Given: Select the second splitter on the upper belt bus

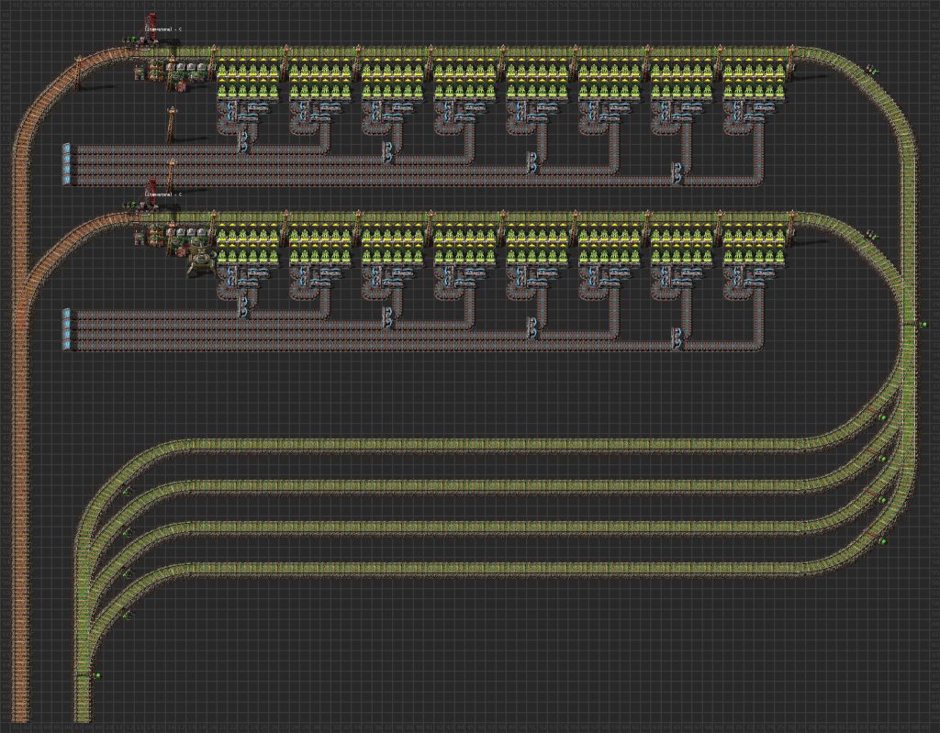Looking at the screenshot, I should point(388,152).
